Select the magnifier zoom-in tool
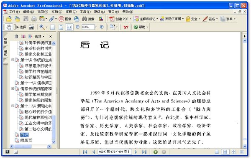 [x=42, y=27]
